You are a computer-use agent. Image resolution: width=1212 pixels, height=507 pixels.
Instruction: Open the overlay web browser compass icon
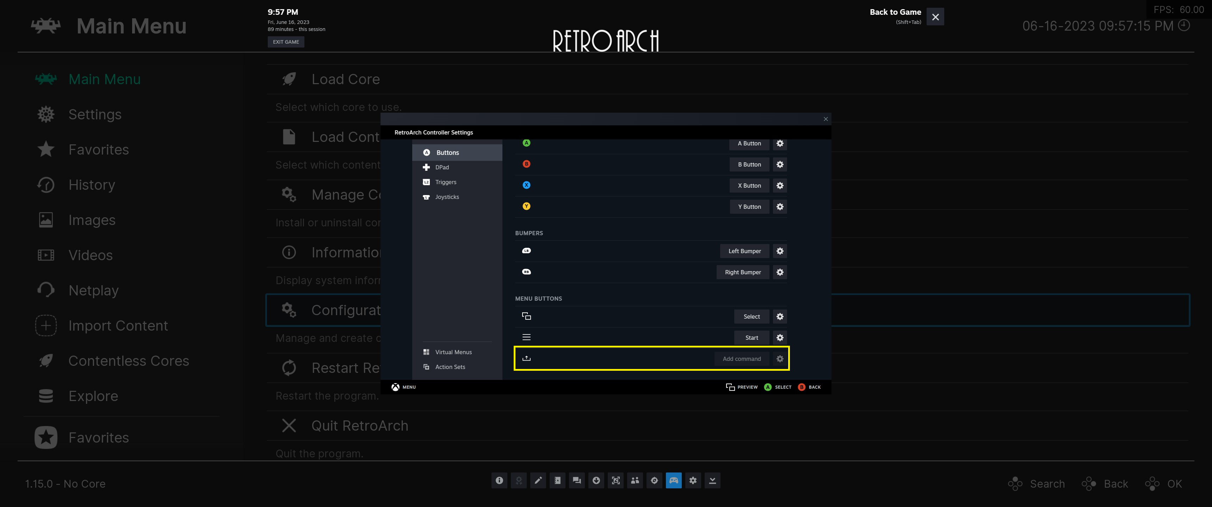click(654, 480)
